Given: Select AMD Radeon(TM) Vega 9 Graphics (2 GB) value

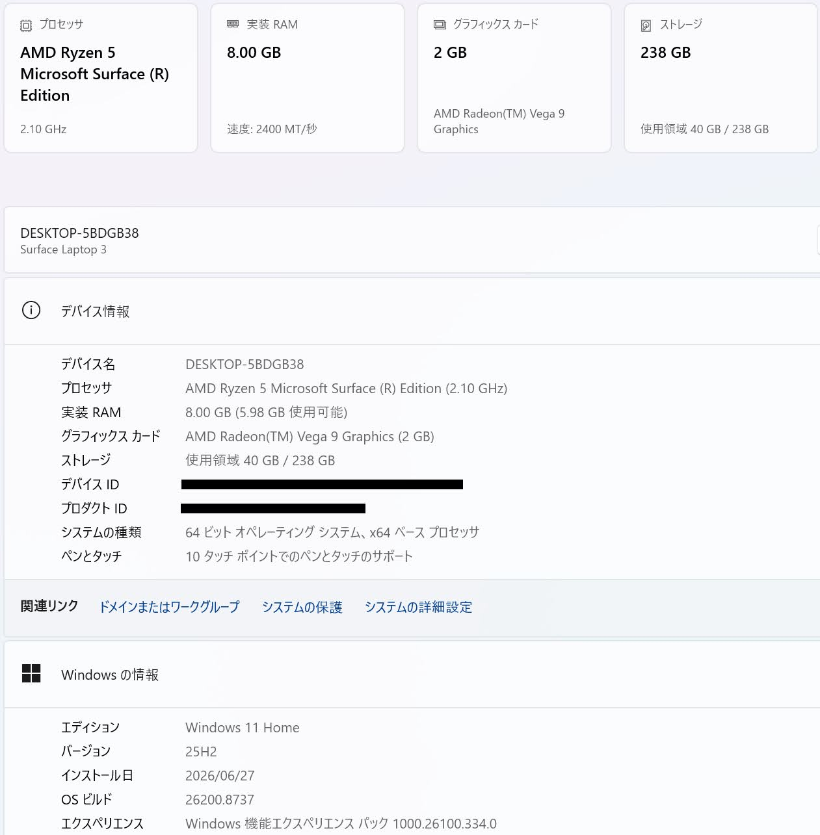Looking at the screenshot, I should click(310, 437).
